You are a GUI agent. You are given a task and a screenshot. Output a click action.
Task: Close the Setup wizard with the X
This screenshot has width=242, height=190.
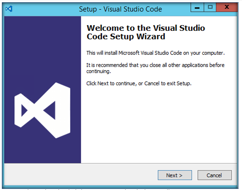[x=227, y=7]
